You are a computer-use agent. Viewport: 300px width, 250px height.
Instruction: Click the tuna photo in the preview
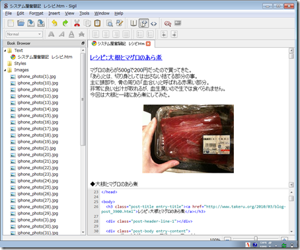(188, 139)
